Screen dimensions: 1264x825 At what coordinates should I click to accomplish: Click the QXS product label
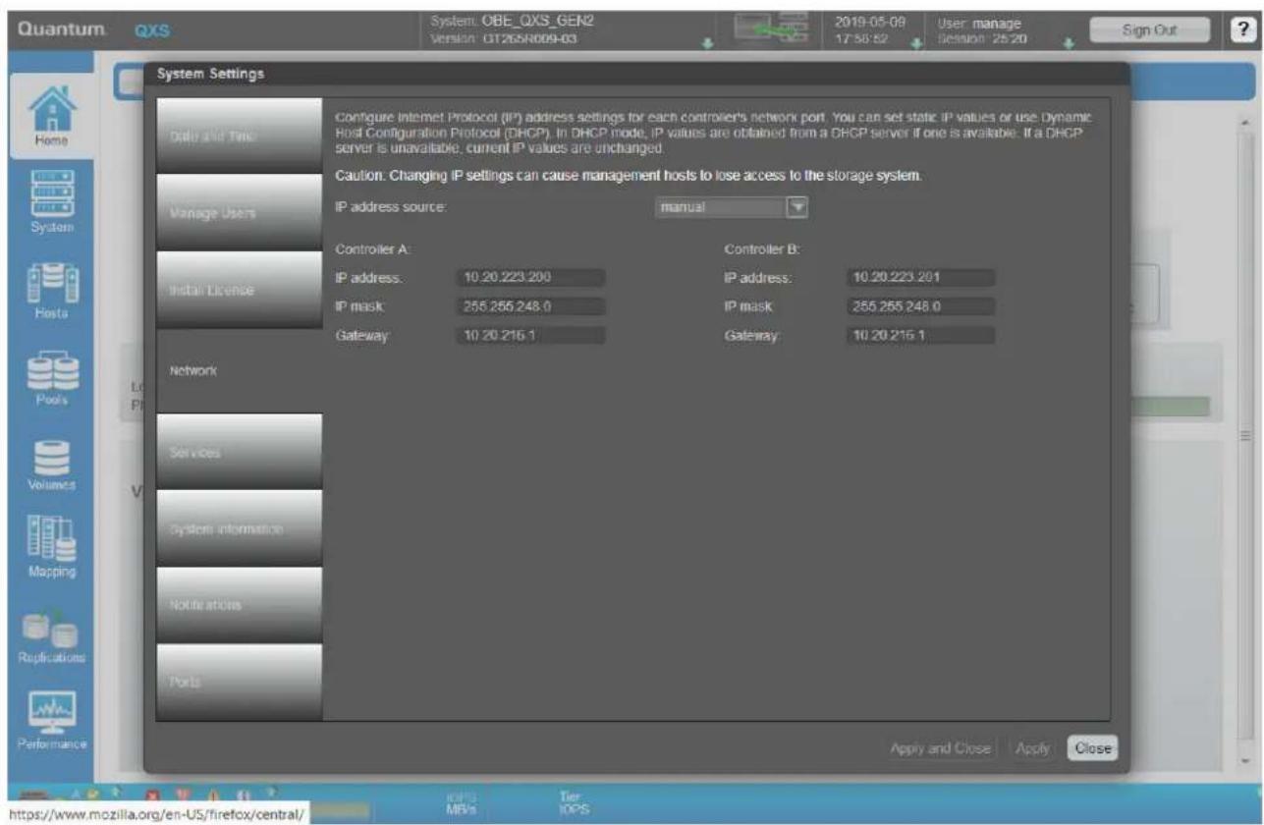[x=150, y=29]
